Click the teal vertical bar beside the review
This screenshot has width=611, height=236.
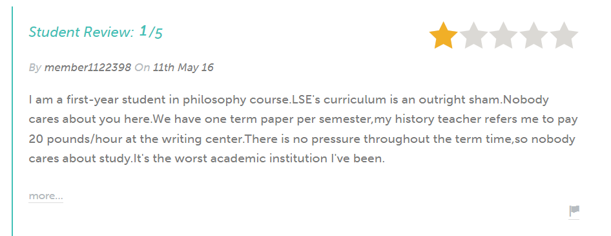point(12,121)
